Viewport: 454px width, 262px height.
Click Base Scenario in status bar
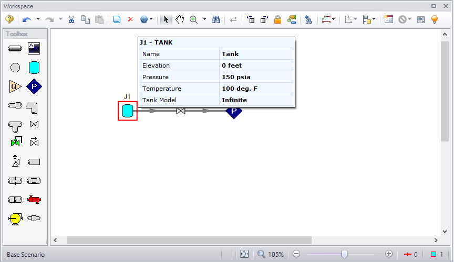pos(26,254)
